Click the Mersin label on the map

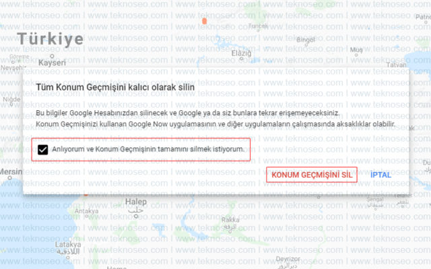(11, 172)
